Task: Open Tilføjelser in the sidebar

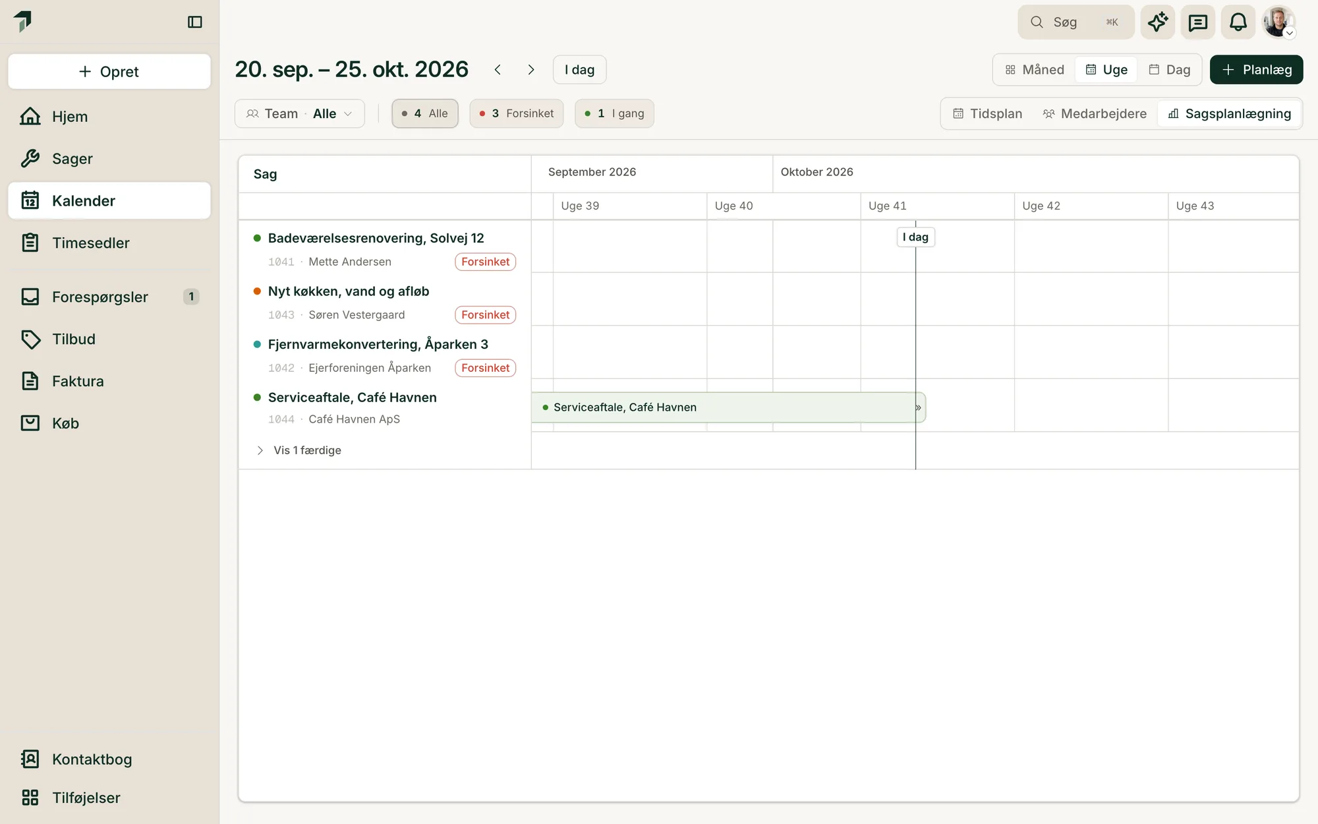Action: pos(109,798)
